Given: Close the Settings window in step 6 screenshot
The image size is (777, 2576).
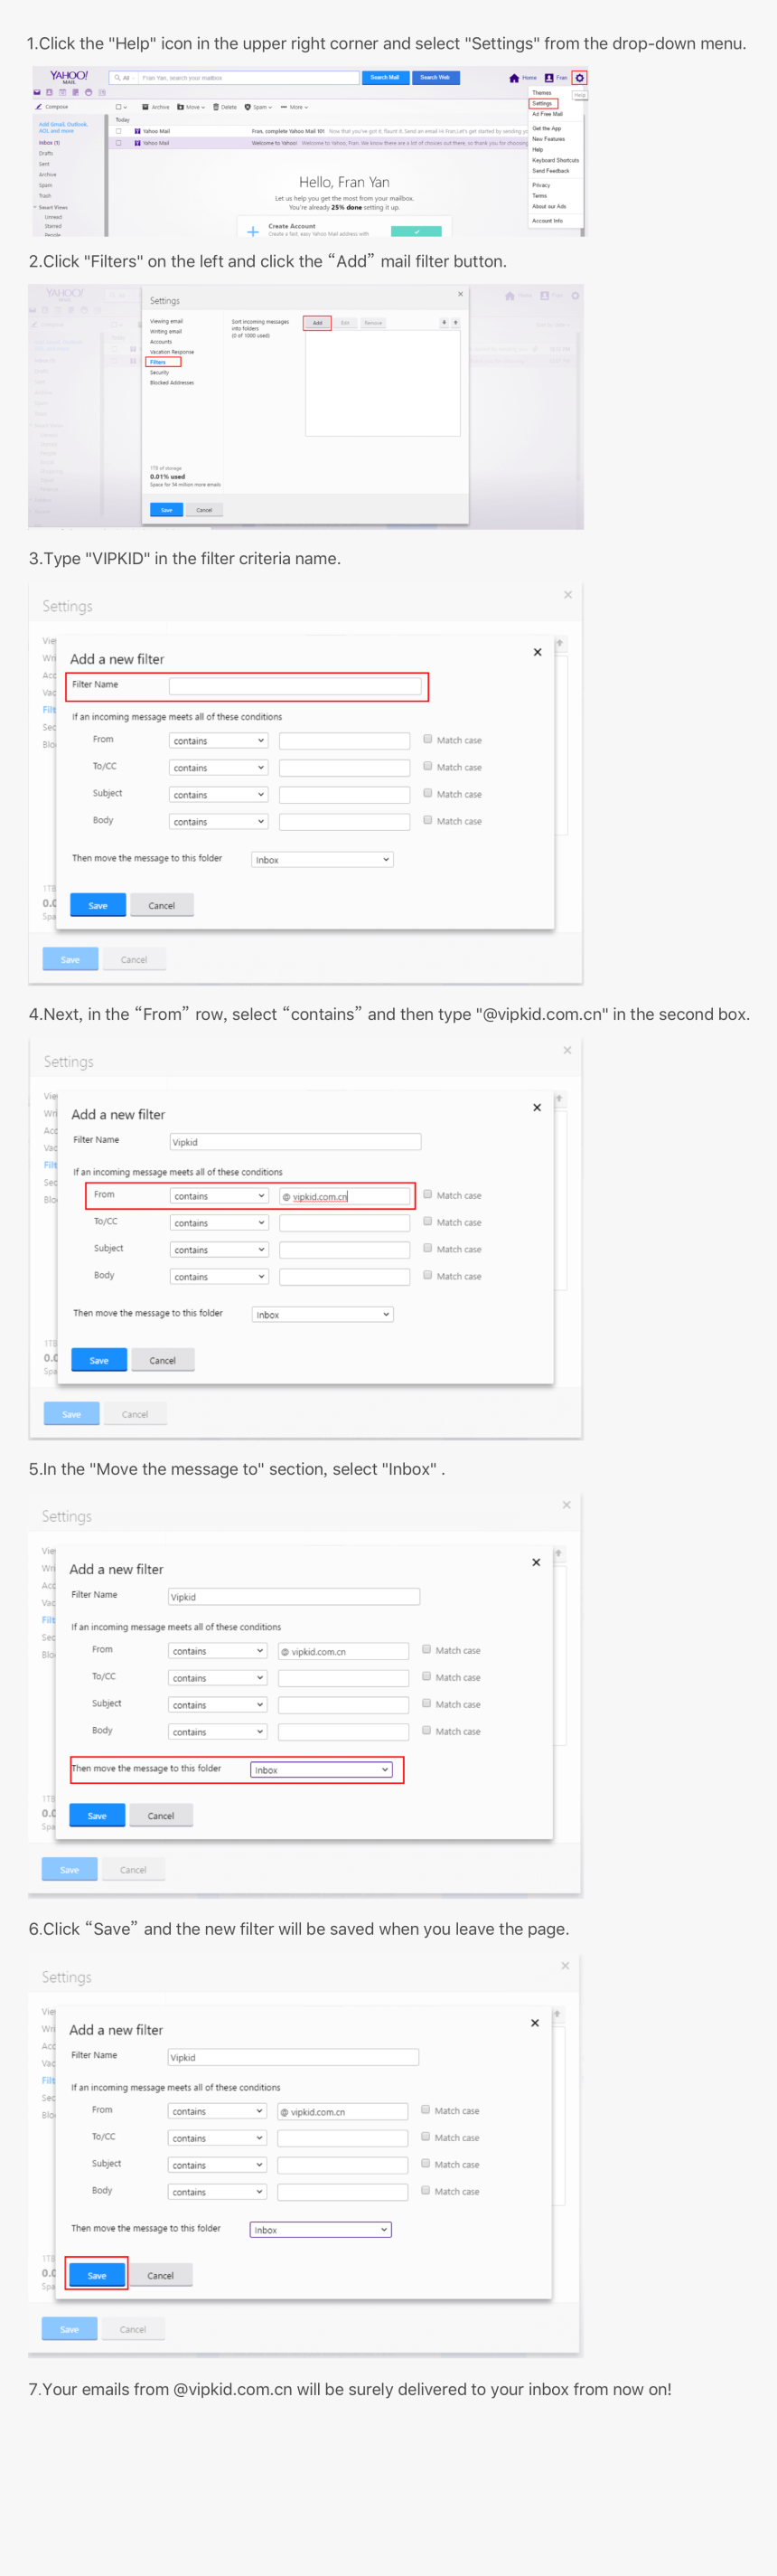Looking at the screenshot, I should (x=566, y=1966).
